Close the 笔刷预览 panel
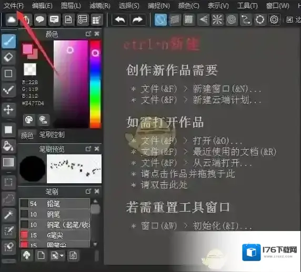This screenshot has width=301, height=272. pyautogui.click(x=97, y=149)
